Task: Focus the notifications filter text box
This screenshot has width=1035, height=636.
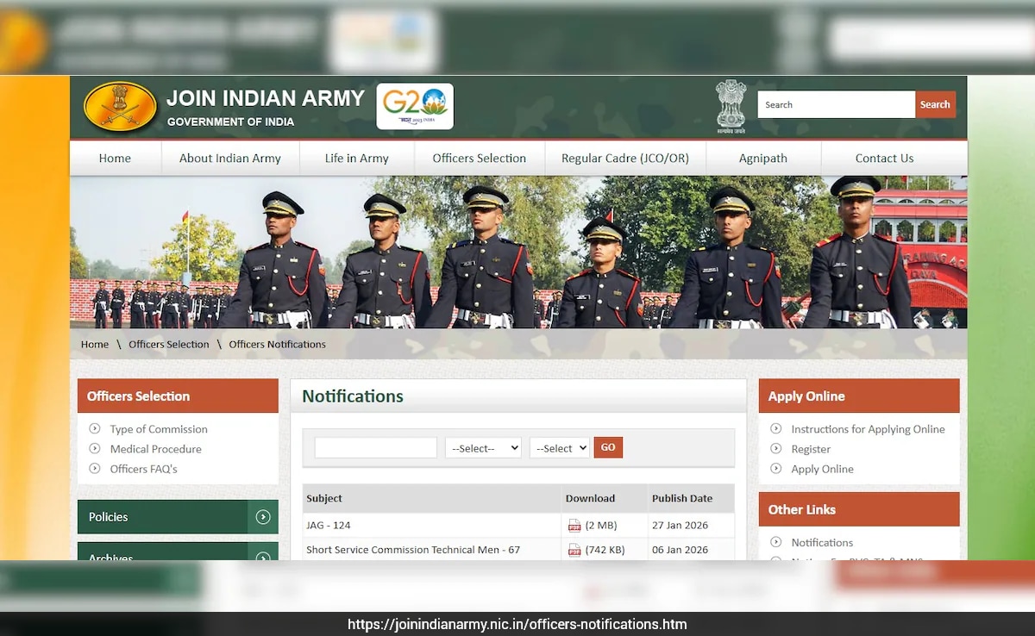Action: [375, 448]
